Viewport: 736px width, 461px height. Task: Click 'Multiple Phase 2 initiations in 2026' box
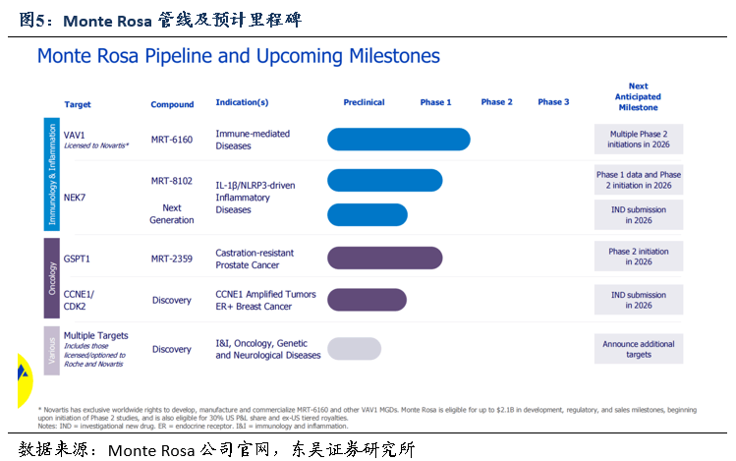638,139
